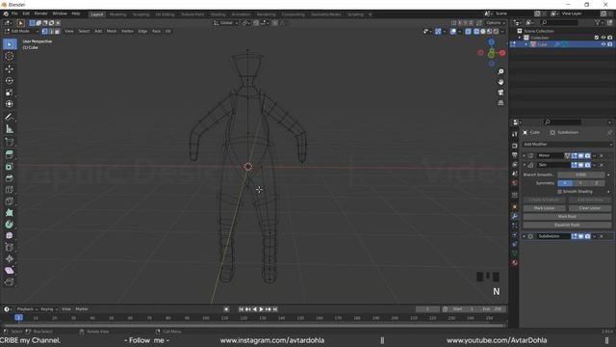This screenshot has height=347, width=616.
Task: Click the Mark Loose button
Action: pos(544,208)
